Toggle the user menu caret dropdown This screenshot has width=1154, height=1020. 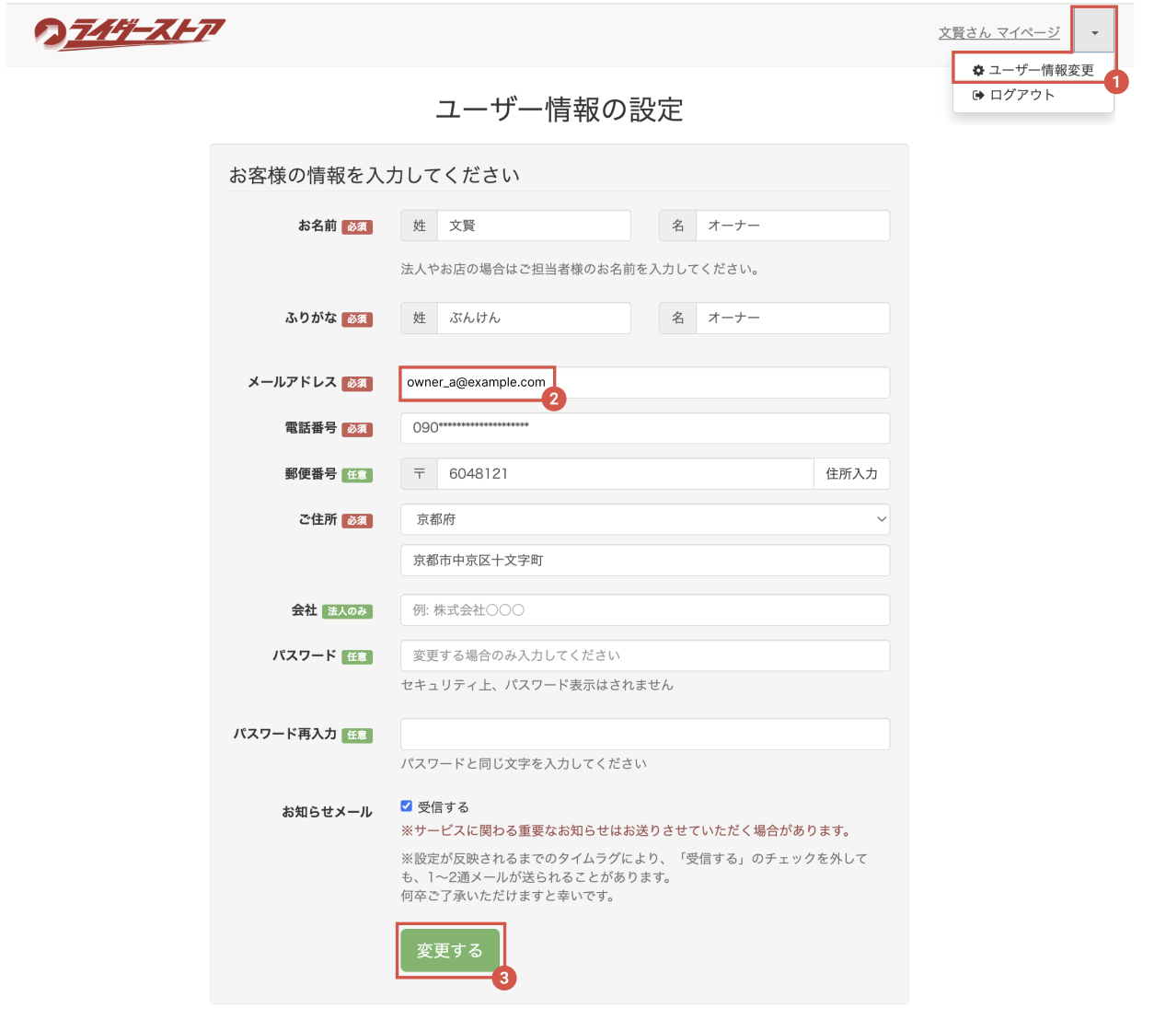1094,33
